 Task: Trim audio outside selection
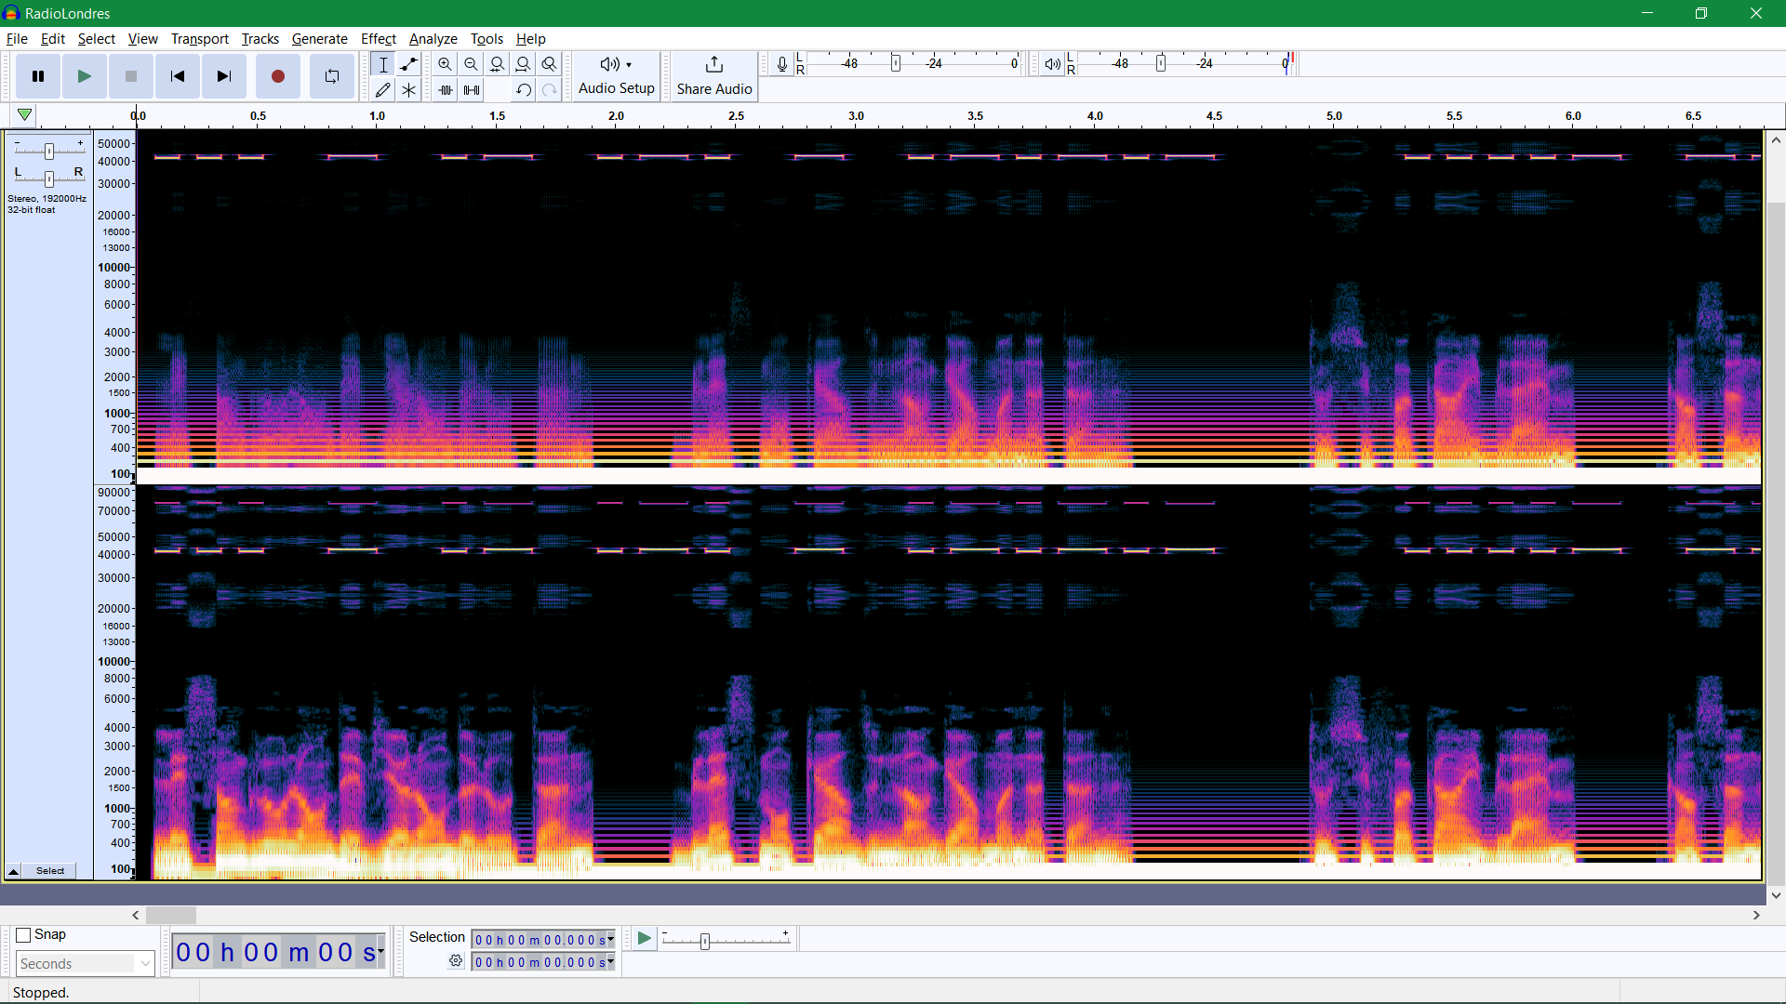tap(446, 90)
